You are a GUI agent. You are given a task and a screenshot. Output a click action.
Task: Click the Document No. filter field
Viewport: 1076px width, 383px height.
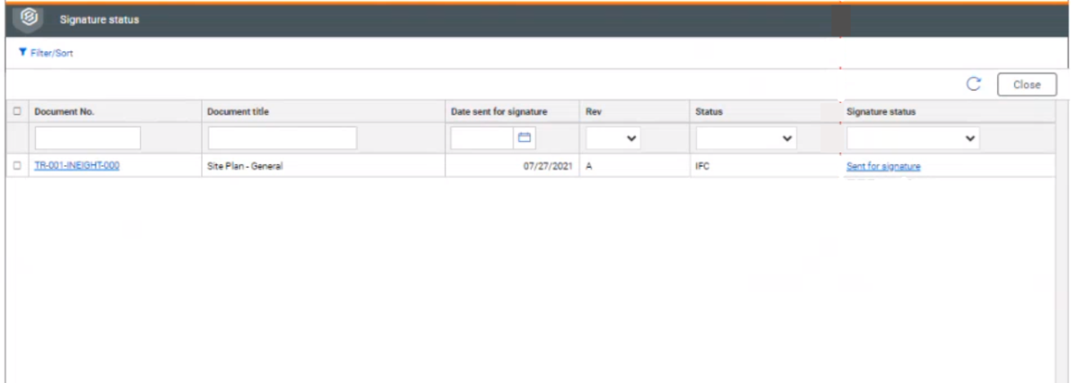pos(88,138)
